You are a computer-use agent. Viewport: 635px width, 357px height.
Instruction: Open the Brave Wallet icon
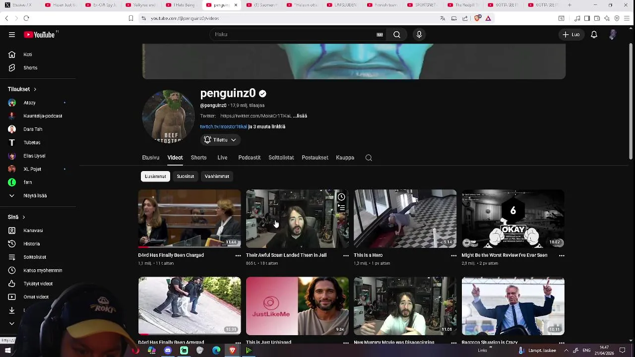point(597,18)
